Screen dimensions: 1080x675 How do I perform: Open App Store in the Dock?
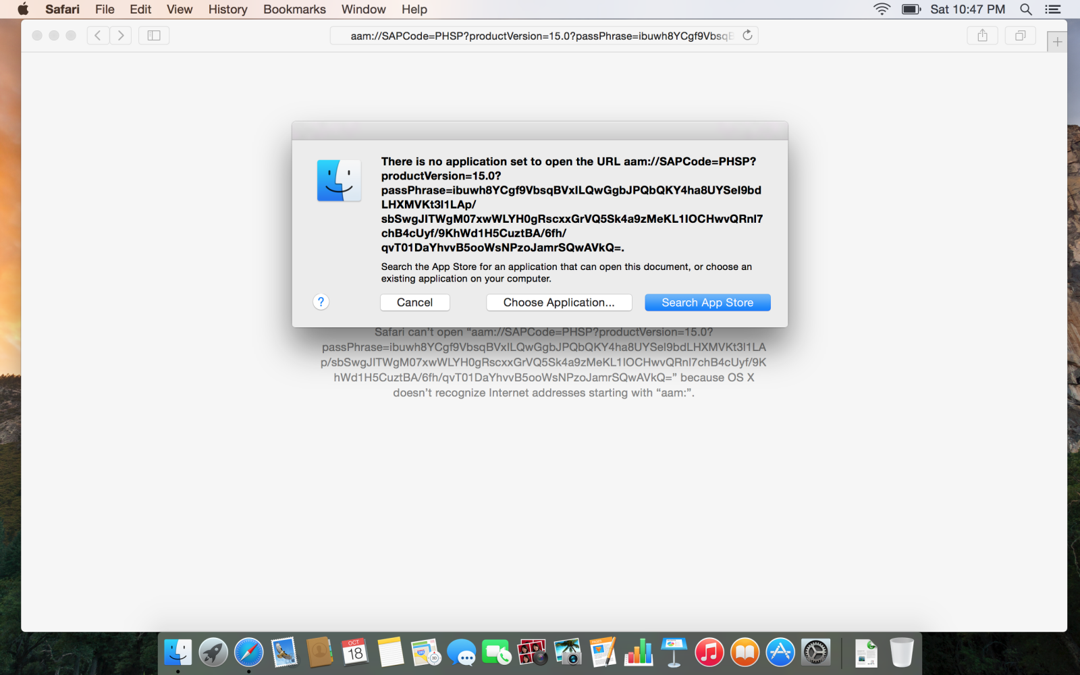(780, 653)
